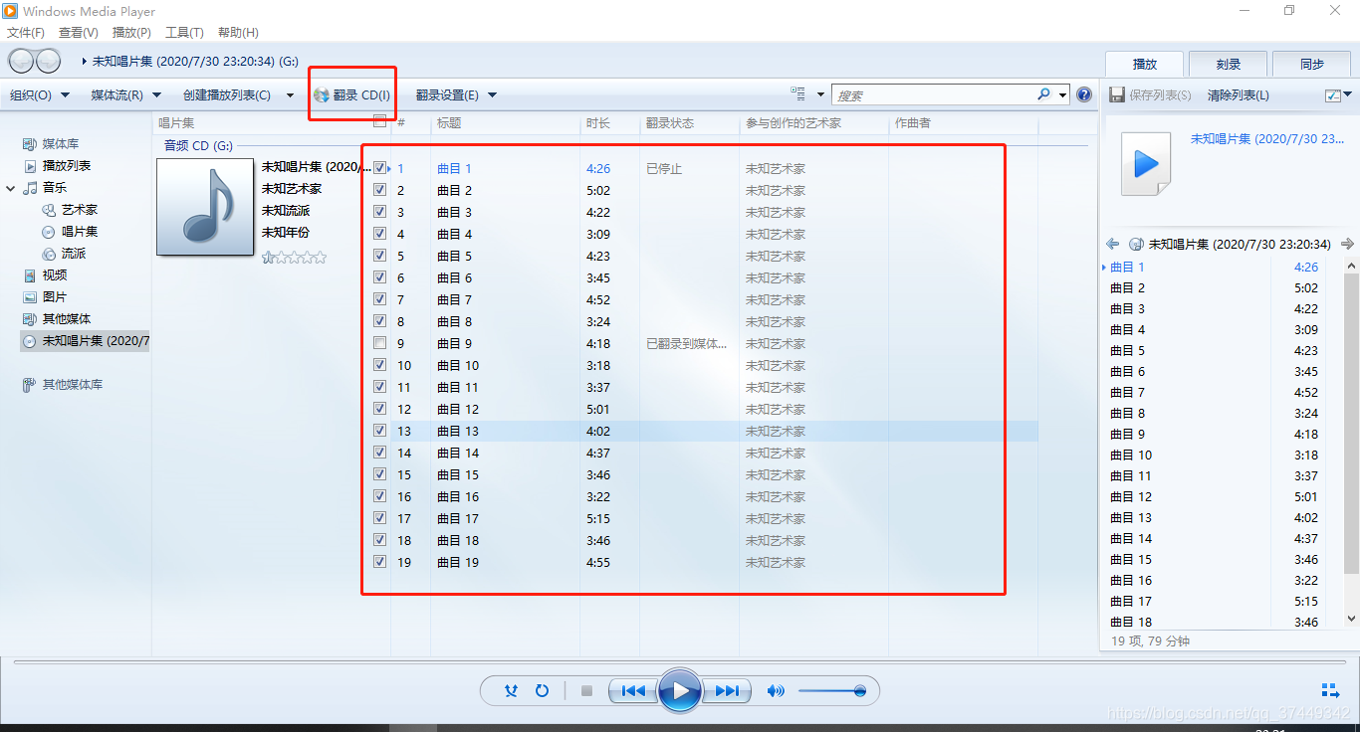Click the star rating under the album
Image resolution: width=1360 pixels, height=732 pixels.
294,258
